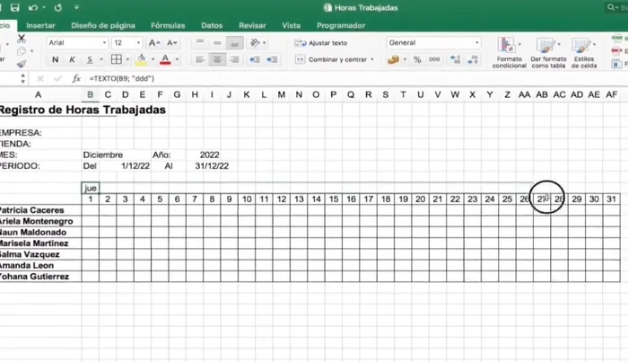Click the Redo icon in title bar
The image size is (628, 362).
[58, 7]
